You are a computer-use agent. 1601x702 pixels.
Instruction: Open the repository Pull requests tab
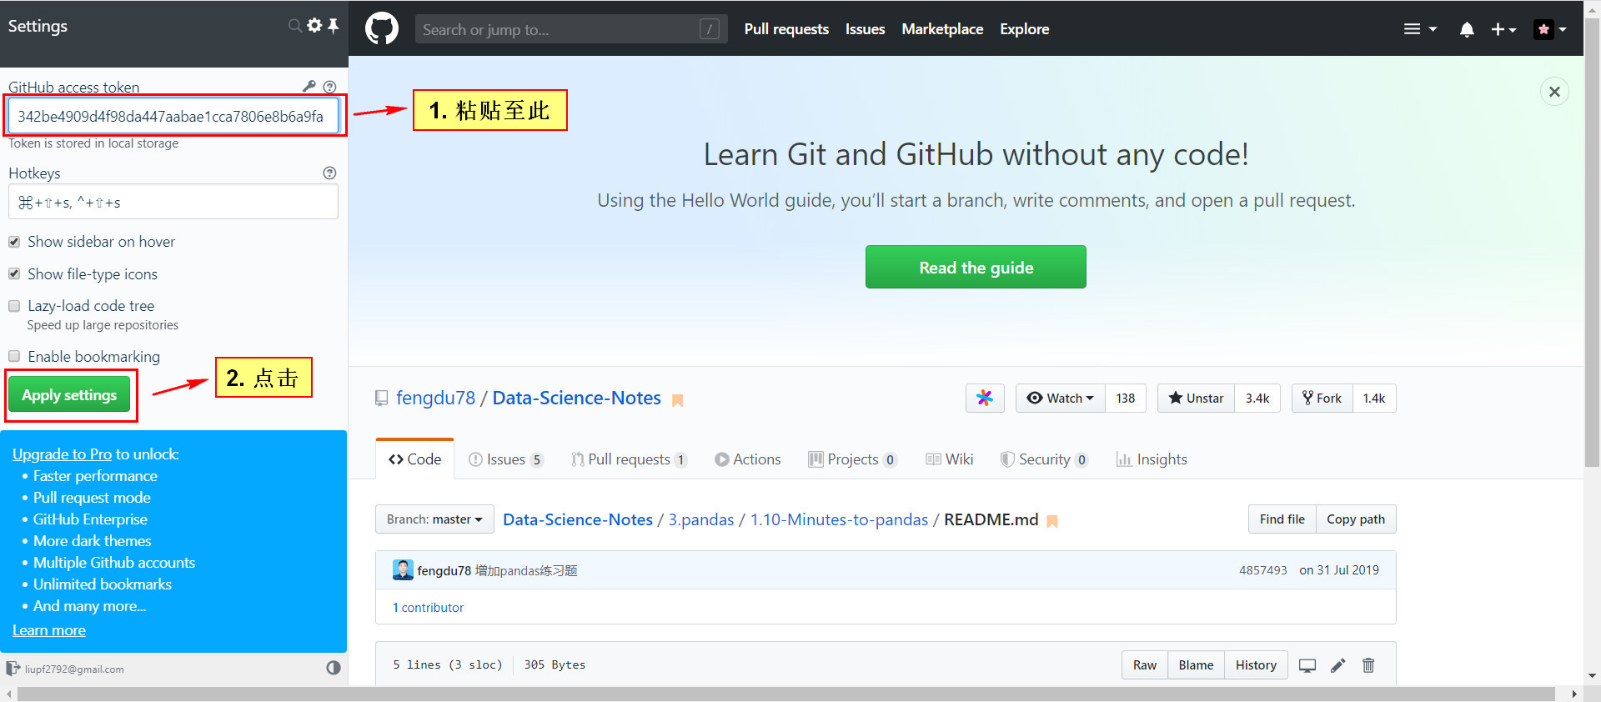pos(630,459)
